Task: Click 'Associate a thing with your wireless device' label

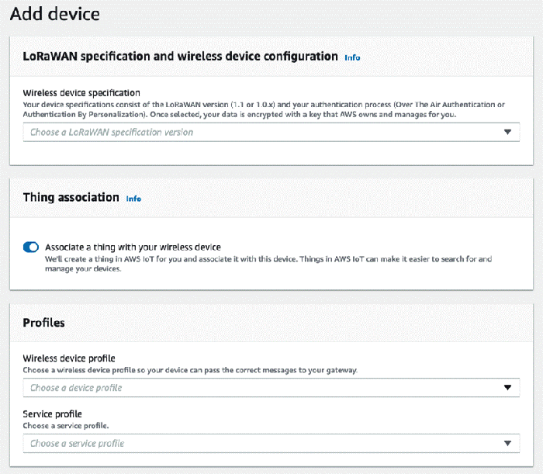Action: point(133,247)
